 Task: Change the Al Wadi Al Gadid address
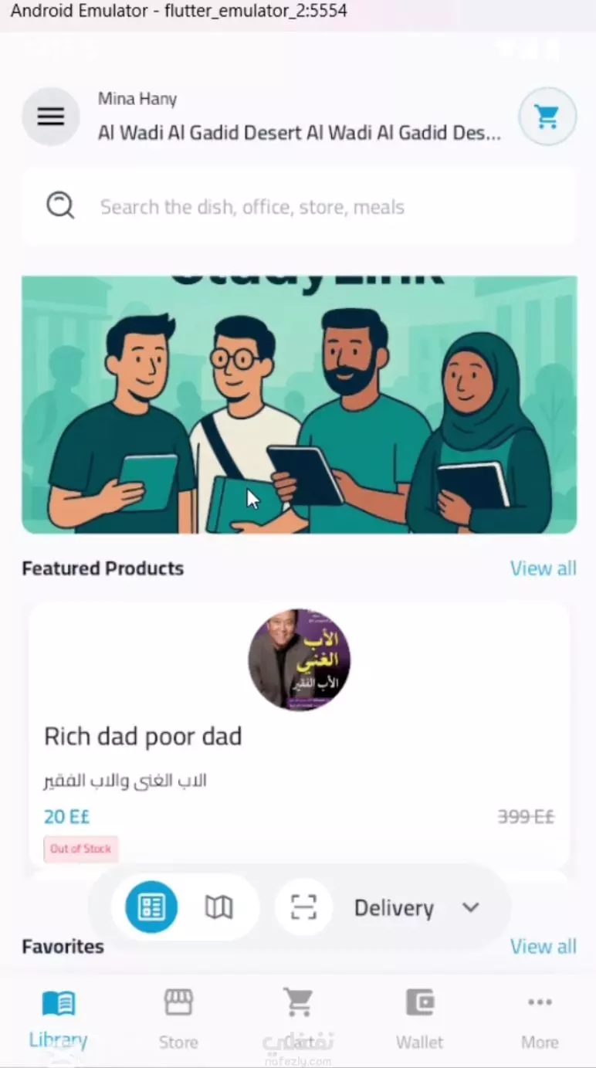tap(300, 133)
